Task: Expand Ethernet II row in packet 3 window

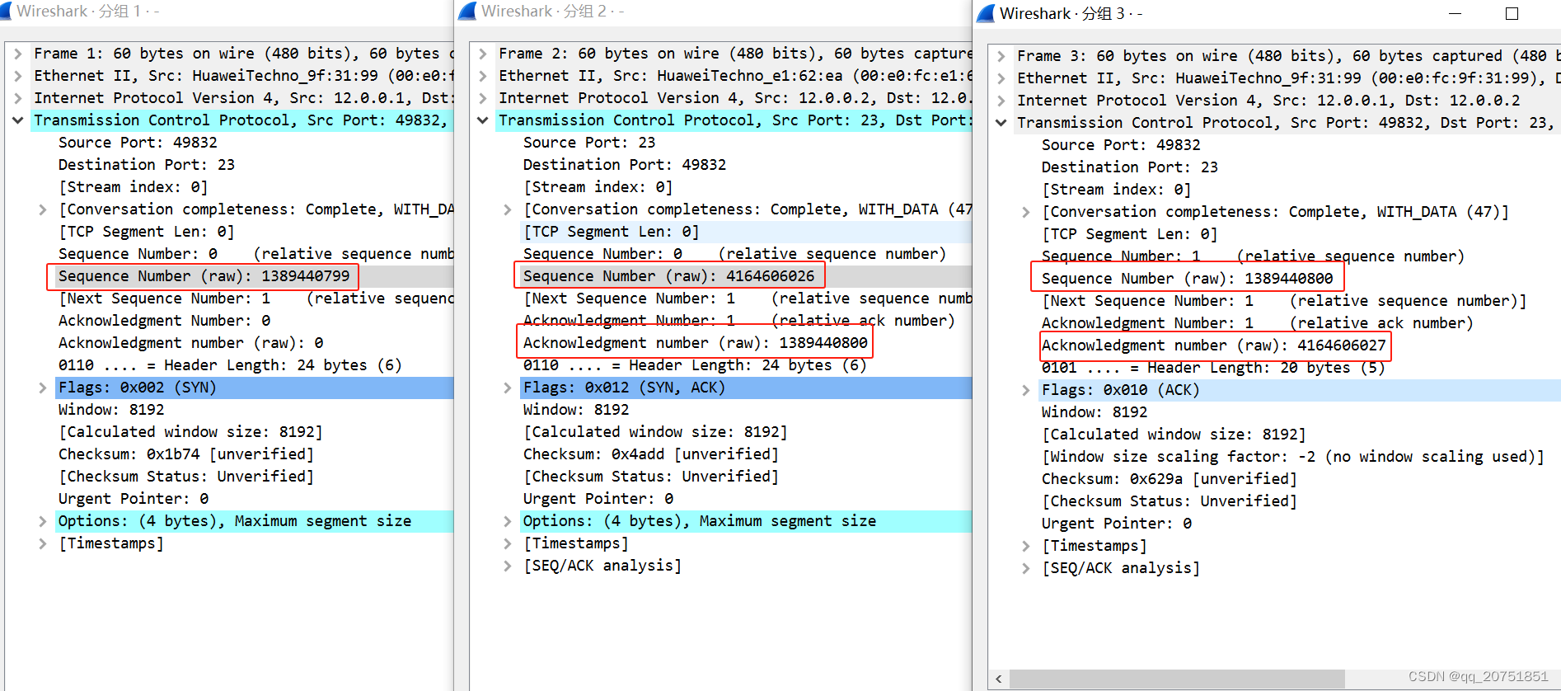Action: [1001, 78]
